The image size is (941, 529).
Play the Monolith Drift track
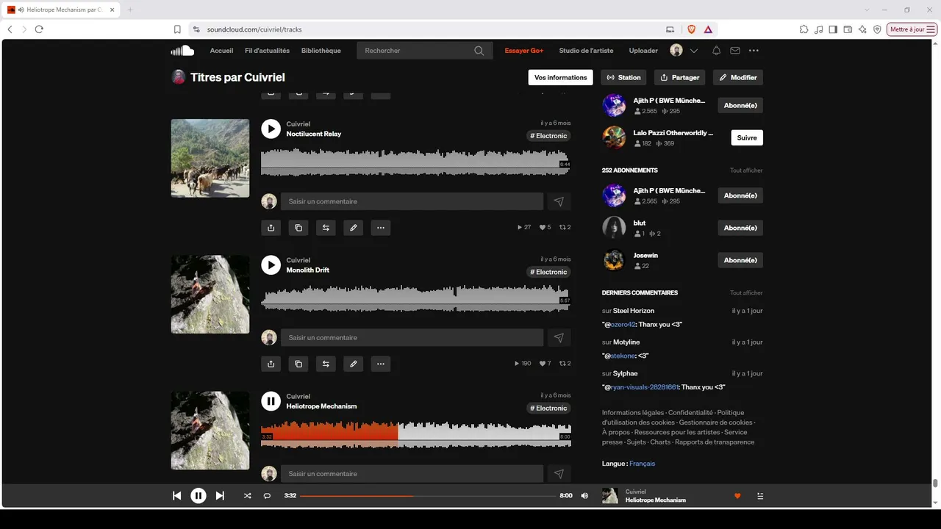(271, 264)
